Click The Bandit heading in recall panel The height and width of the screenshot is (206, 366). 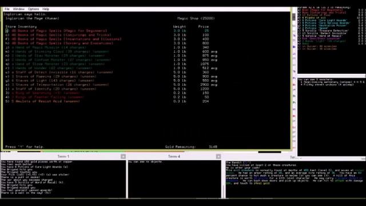(238, 163)
